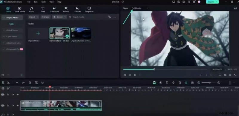Open the Tools menu
The width and height of the screenshot is (239, 116).
pos(43,2)
